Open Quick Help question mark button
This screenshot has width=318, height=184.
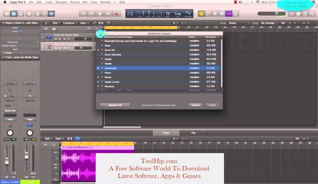coord(29,14)
